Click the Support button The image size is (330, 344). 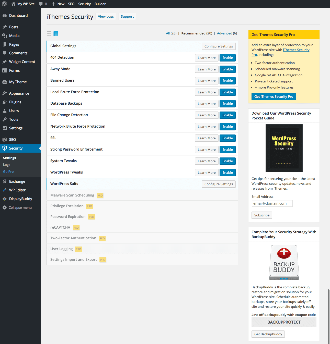(127, 16)
